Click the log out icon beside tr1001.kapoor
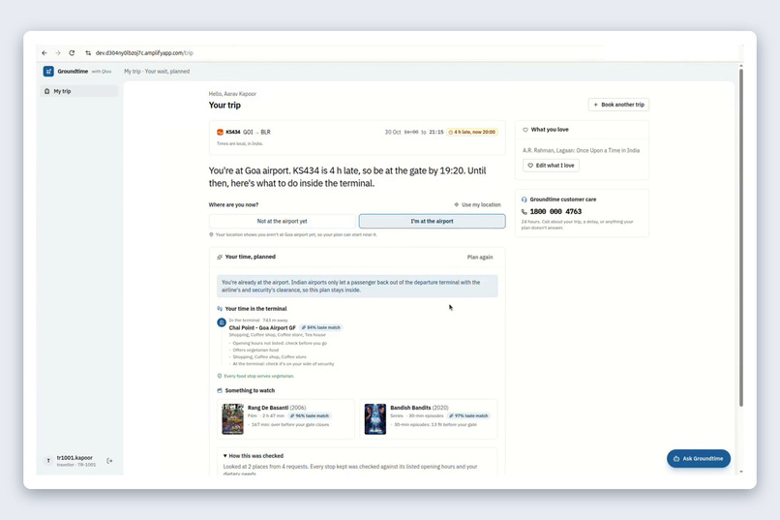This screenshot has height=520, width=780. click(110, 461)
